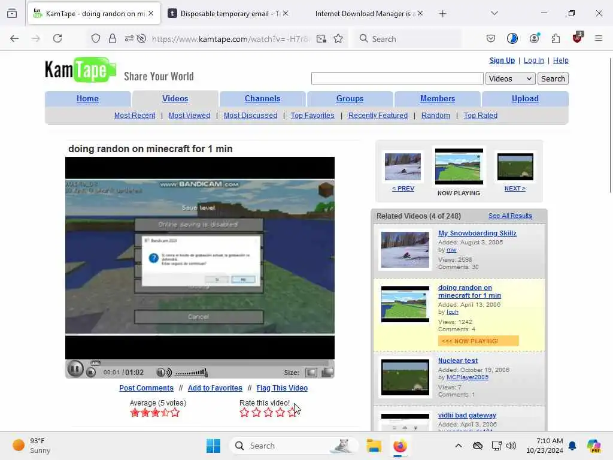This screenshot has height=460, width=613.
Task: Click Post Comments link
Action: [146, 388]
